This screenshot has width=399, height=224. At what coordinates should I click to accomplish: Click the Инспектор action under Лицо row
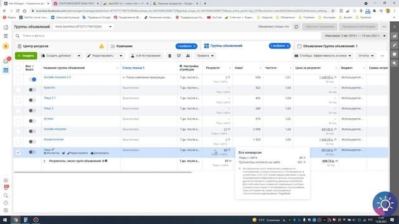coord(52,153)
